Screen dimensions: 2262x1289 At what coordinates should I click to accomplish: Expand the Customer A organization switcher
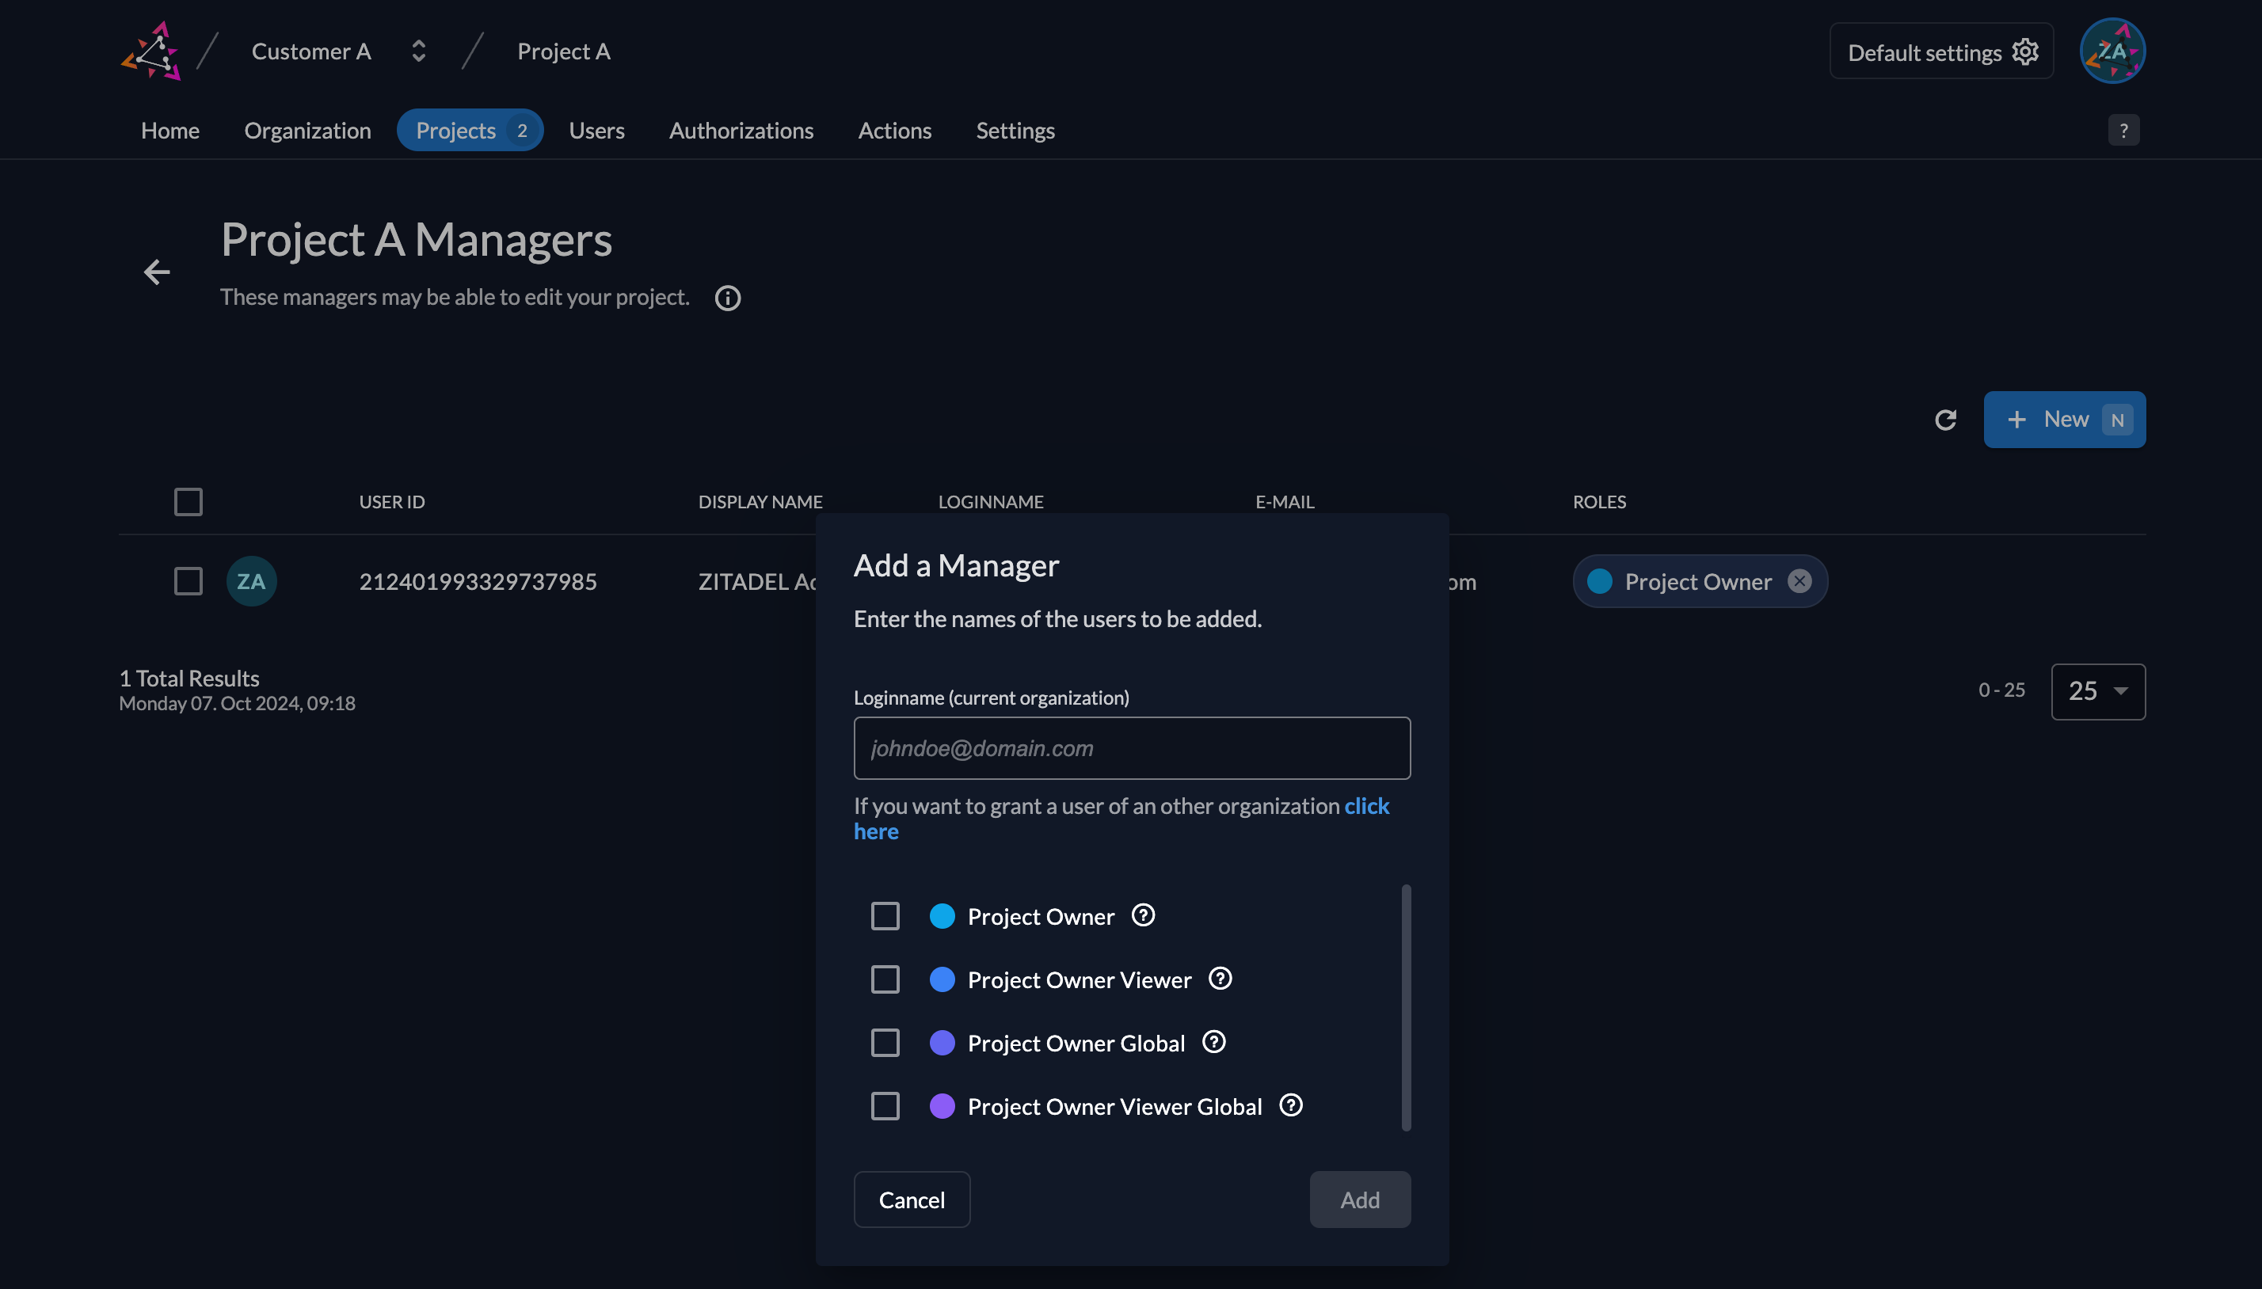click(x=418, y=51)
